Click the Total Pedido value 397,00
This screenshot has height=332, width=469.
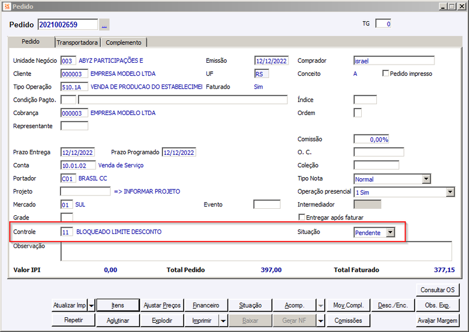(x=271, y=270)
